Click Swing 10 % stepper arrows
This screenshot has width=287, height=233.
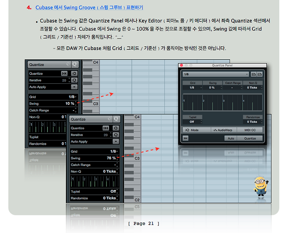coord(76,103)
